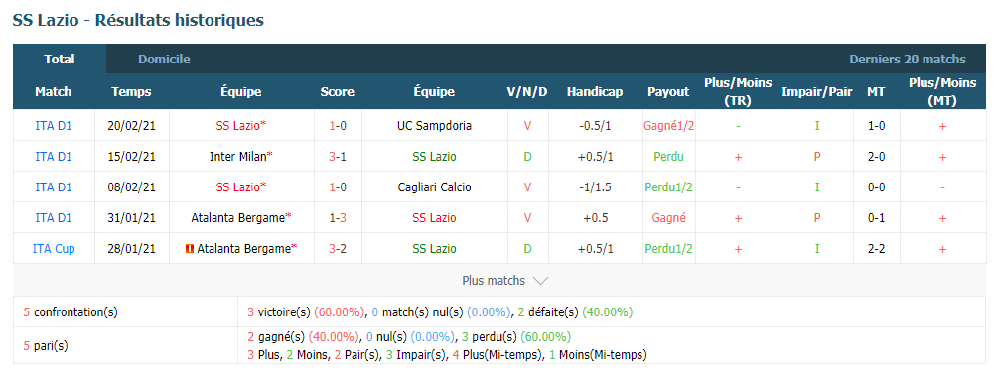The image size is (995, 373).
Task: Click the Plus matchs text
Action: 494,281
